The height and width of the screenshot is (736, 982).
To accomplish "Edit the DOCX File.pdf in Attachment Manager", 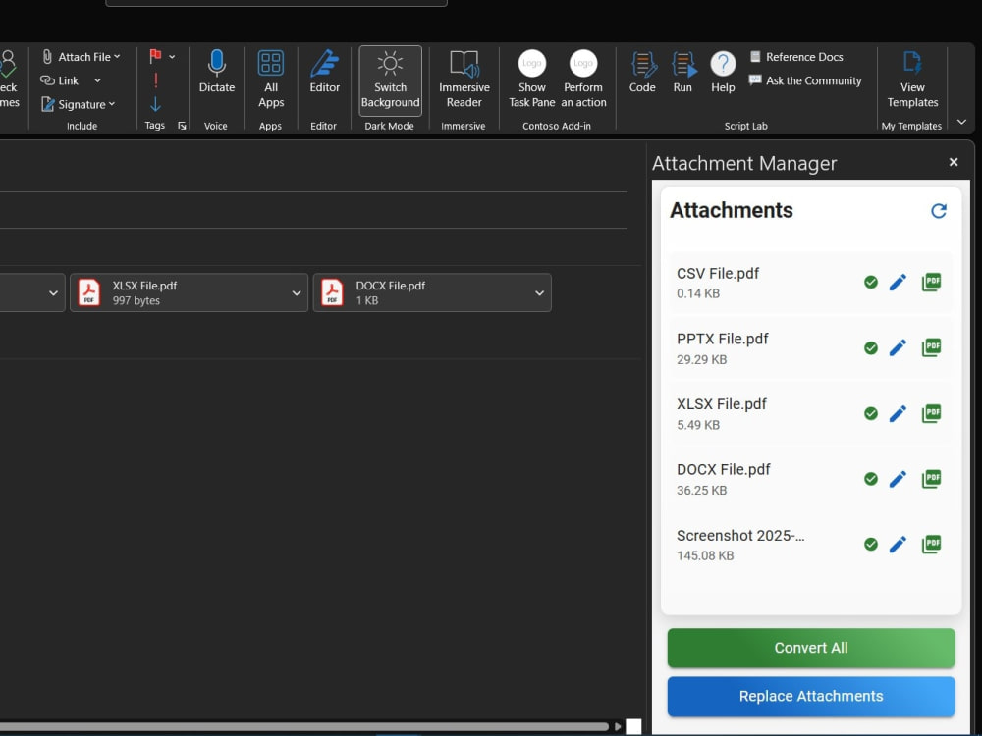I will tap(898, 479).
